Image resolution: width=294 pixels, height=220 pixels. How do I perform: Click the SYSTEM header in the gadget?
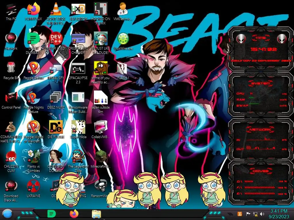pyautogui.click(x=260, y=83)
